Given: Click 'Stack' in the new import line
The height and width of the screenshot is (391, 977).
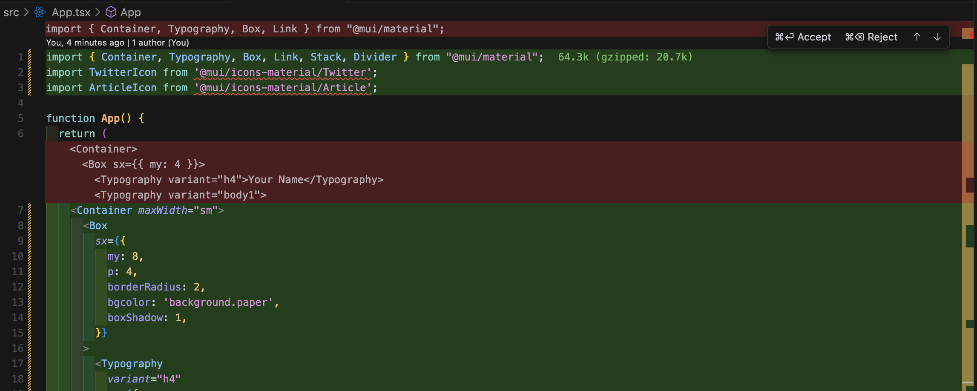Looking at the screenshot, I should tap(326, 57).
